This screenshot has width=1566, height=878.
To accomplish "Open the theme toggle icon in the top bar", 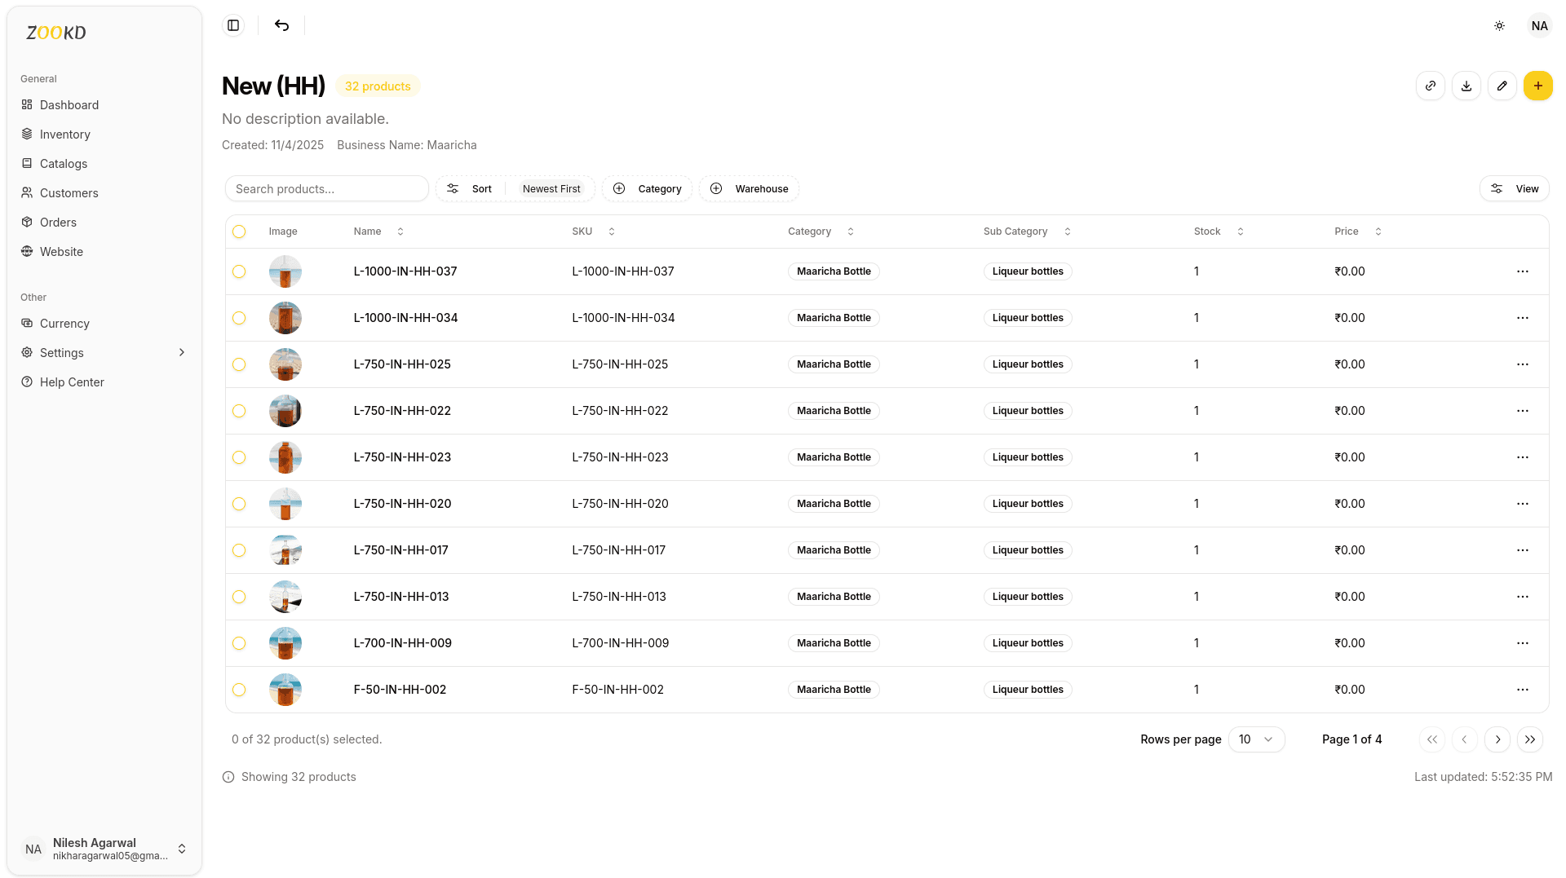I will pos(1499,25).
